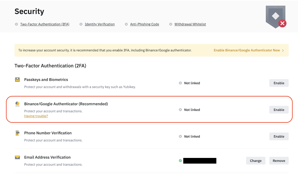Click the Not linked icon in Authenticator row
Viewport: 298px width, 177px height.
coord(180,110)
